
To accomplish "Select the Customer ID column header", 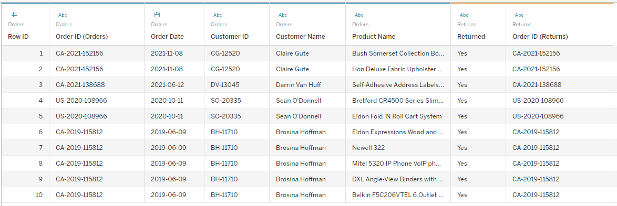I will point(230,37).
